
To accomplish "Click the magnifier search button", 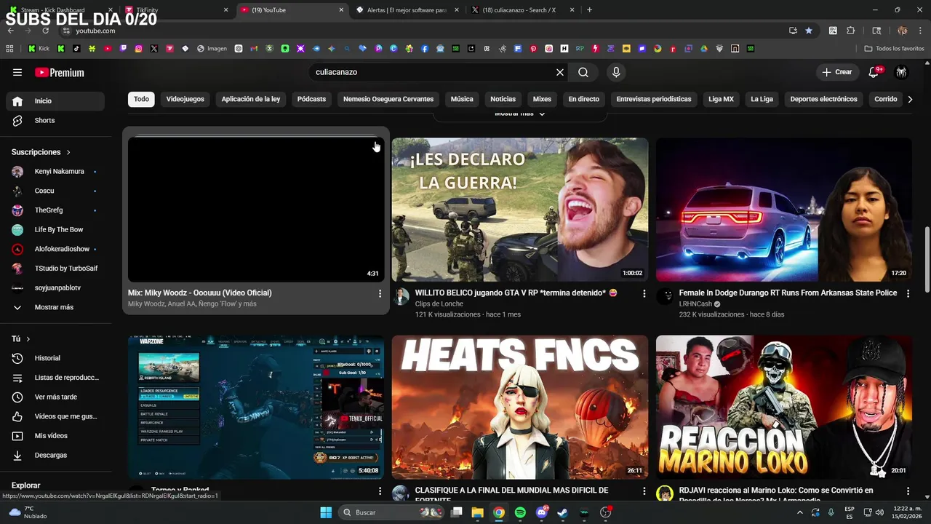I will pyautogui.click(x=583, y=72).
